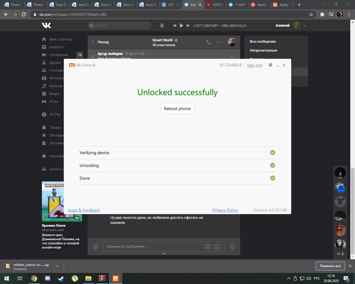The height and width of the screenshot is (284, 355).
Task: Click the Reboot phone button
Action: pyautogui.click(x=177, y=108)
